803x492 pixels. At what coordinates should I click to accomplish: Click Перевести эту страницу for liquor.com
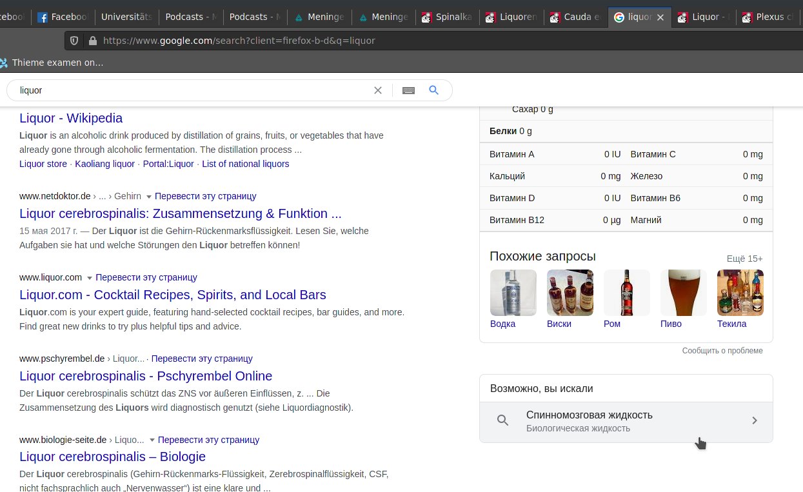pyautogui.click(x=146, y=277)
